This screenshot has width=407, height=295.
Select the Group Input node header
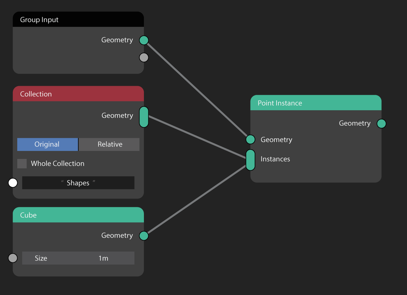(78, 19)
